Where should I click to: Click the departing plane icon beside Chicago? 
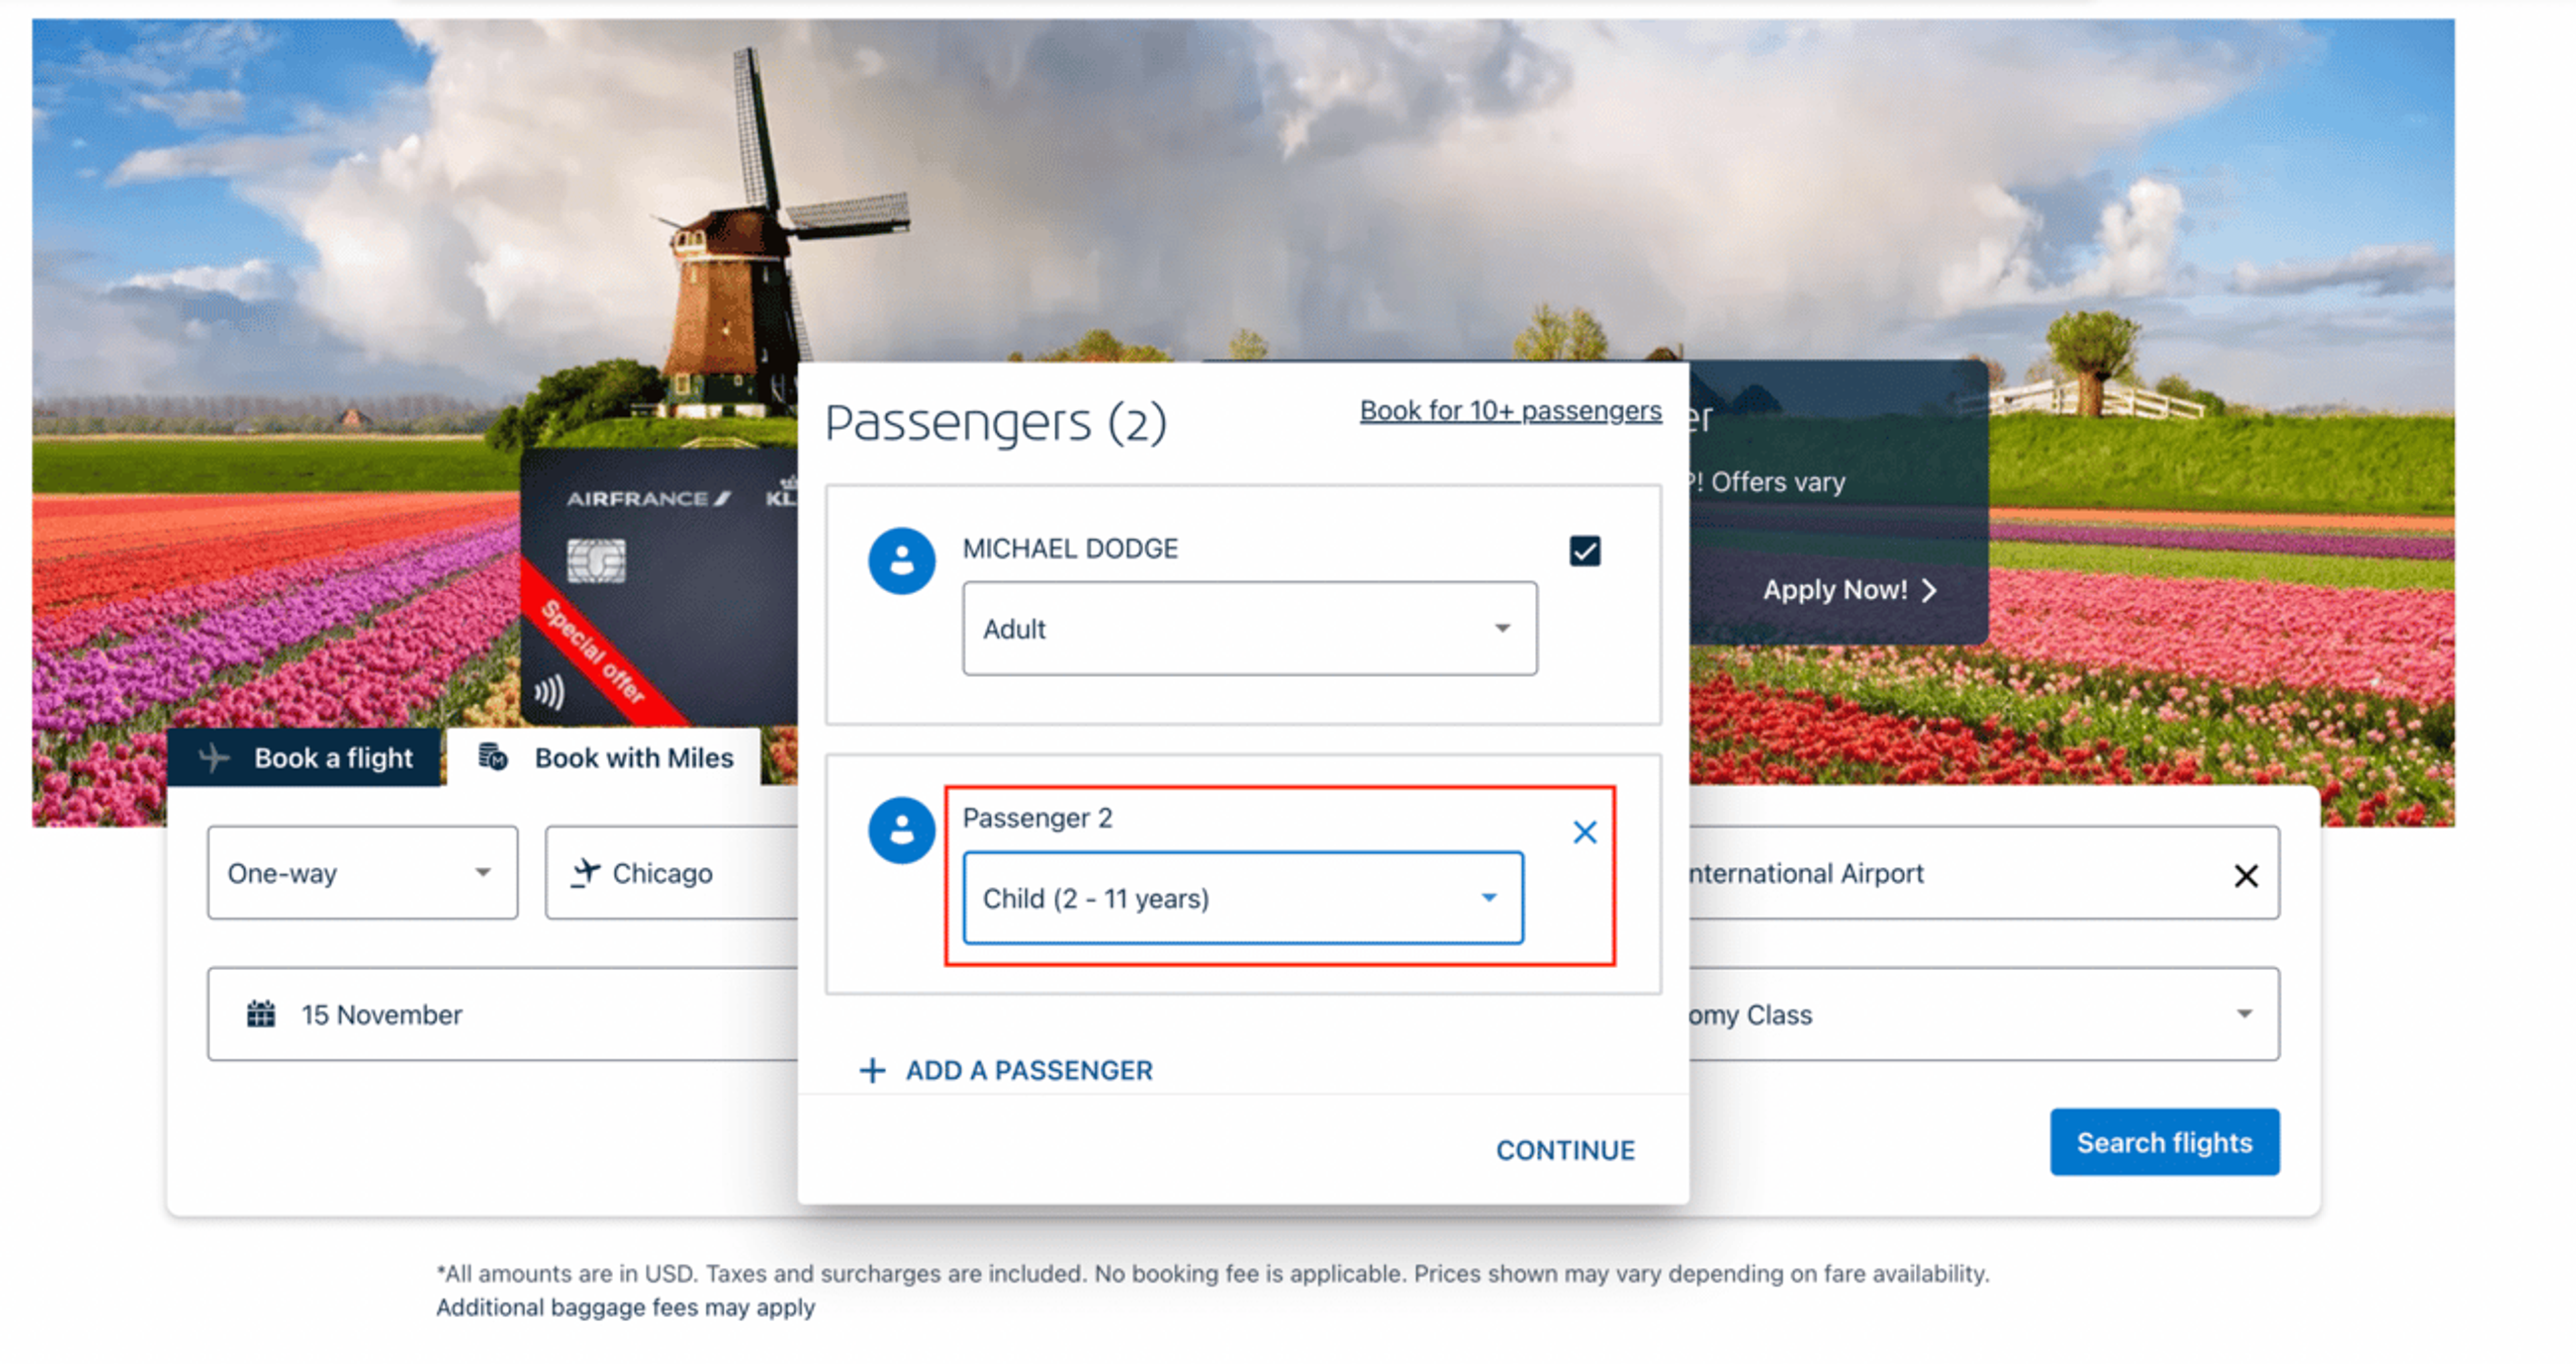(x=585, y=873)
